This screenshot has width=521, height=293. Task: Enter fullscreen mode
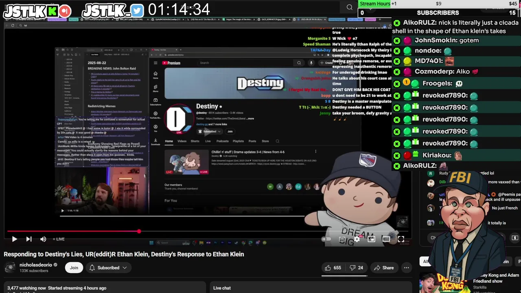[x=401, y=239]
